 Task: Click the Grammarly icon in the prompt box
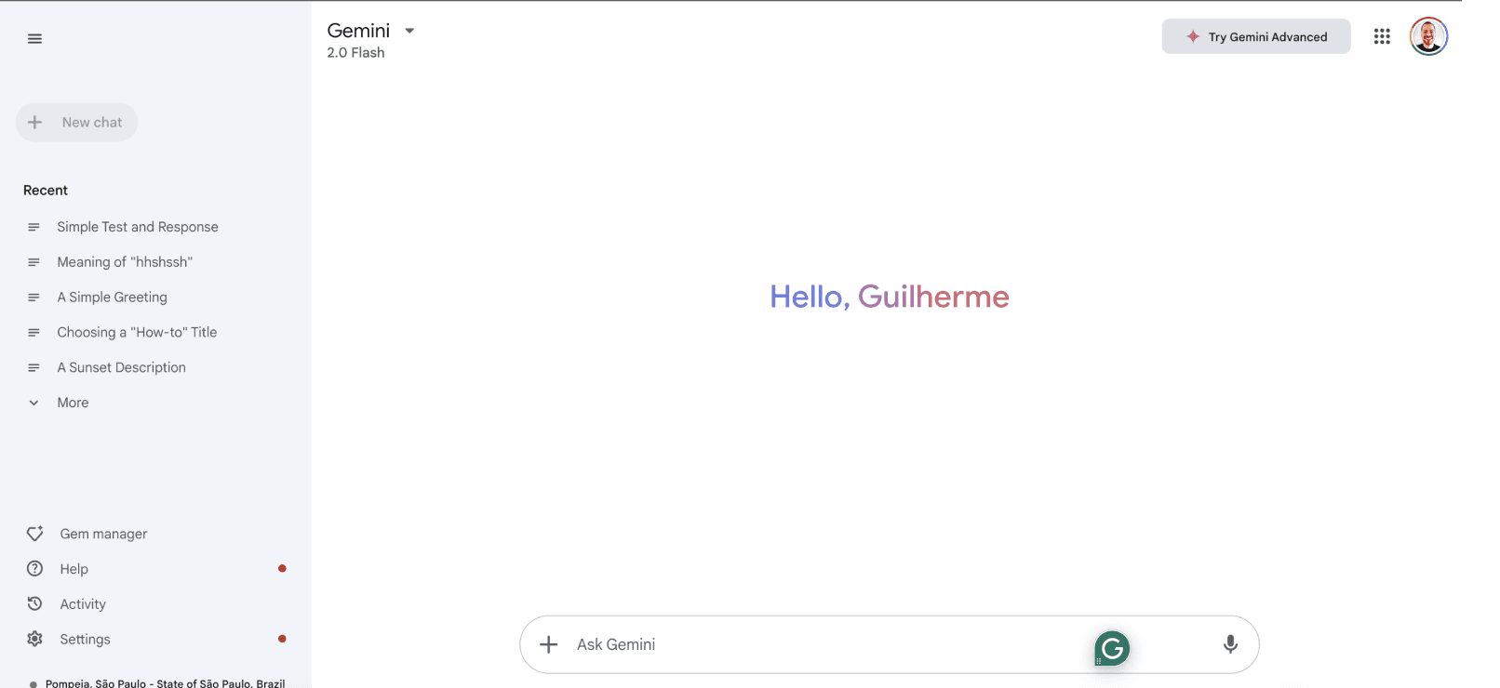pos(1112,648)
